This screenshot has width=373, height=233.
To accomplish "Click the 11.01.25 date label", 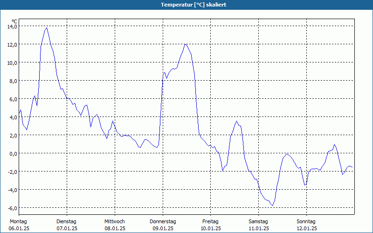I will (x=259, y=228).
